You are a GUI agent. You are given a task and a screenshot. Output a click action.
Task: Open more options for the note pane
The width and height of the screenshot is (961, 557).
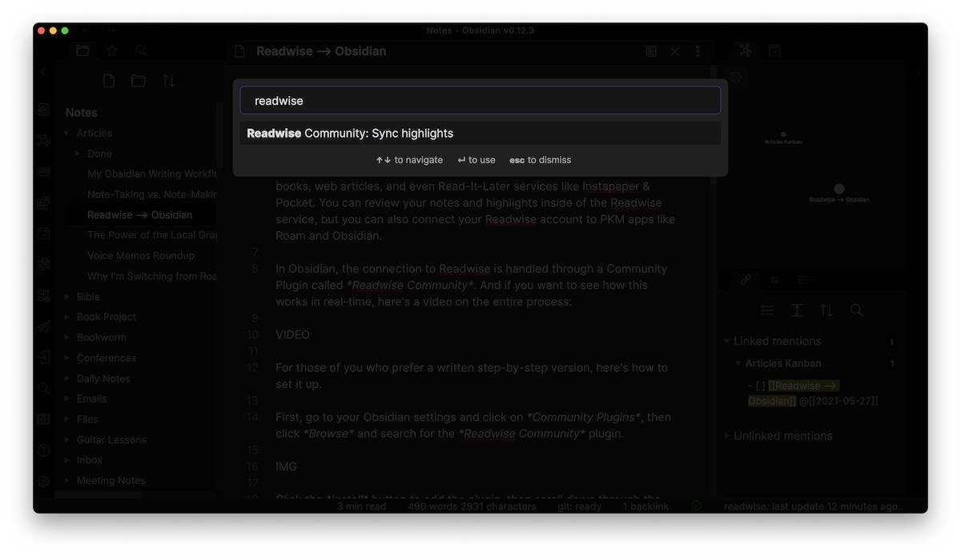pos(698,51)
